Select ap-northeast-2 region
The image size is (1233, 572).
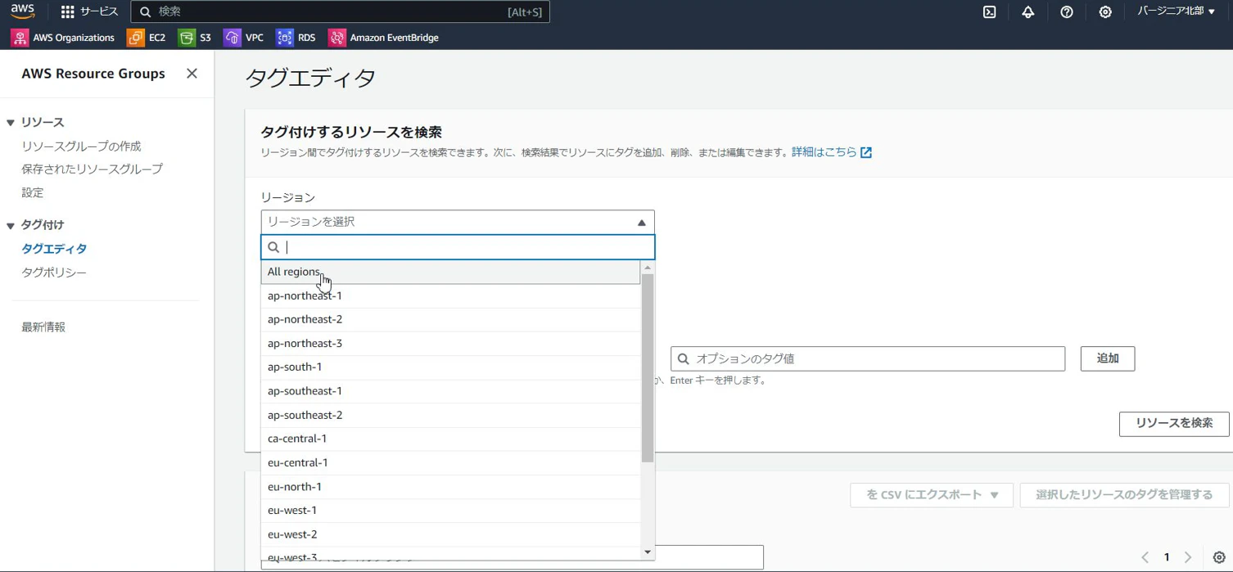(x=450, y=319)
